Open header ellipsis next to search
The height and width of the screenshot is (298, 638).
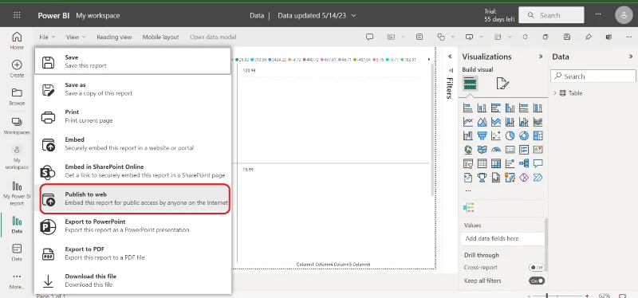tap(597, 14)
